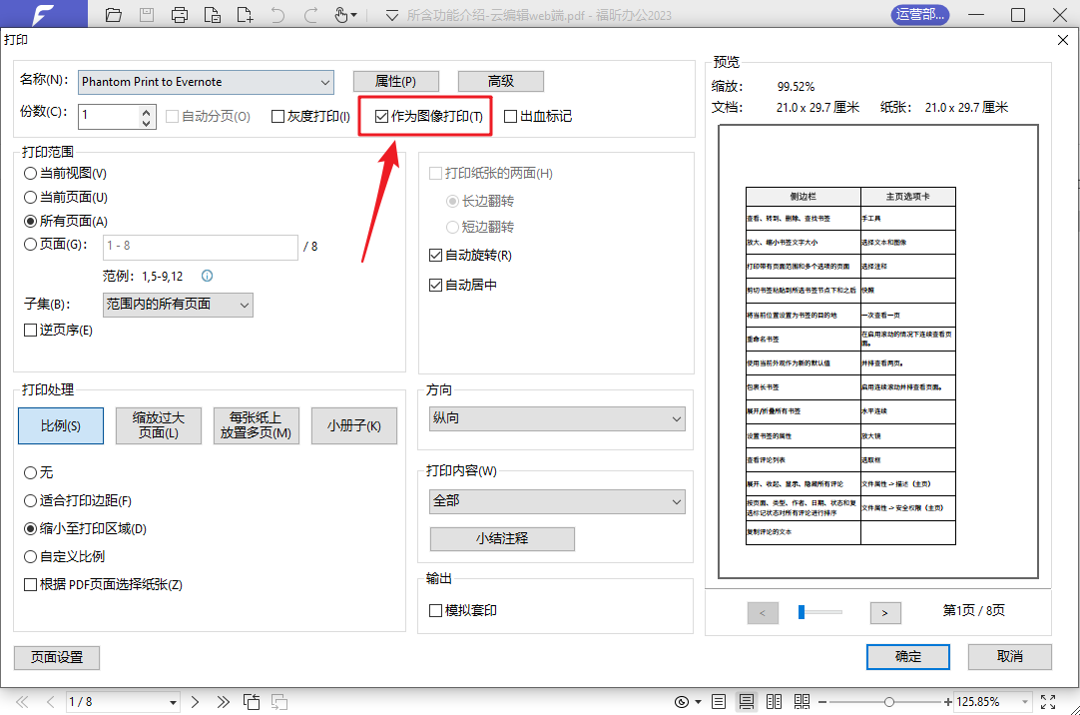
Task: Enable the 灰度打印 checkbox
Action: point(278,116)
